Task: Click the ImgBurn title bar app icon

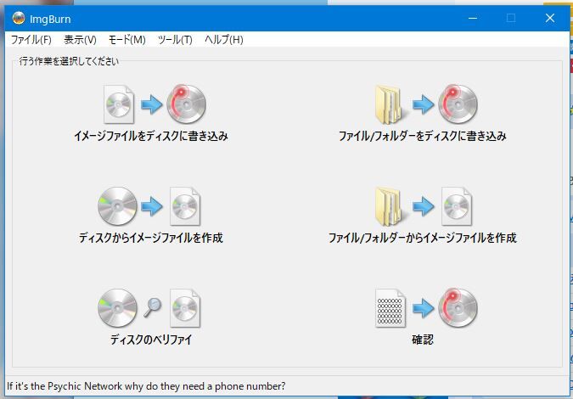Action: click(19, 19)
